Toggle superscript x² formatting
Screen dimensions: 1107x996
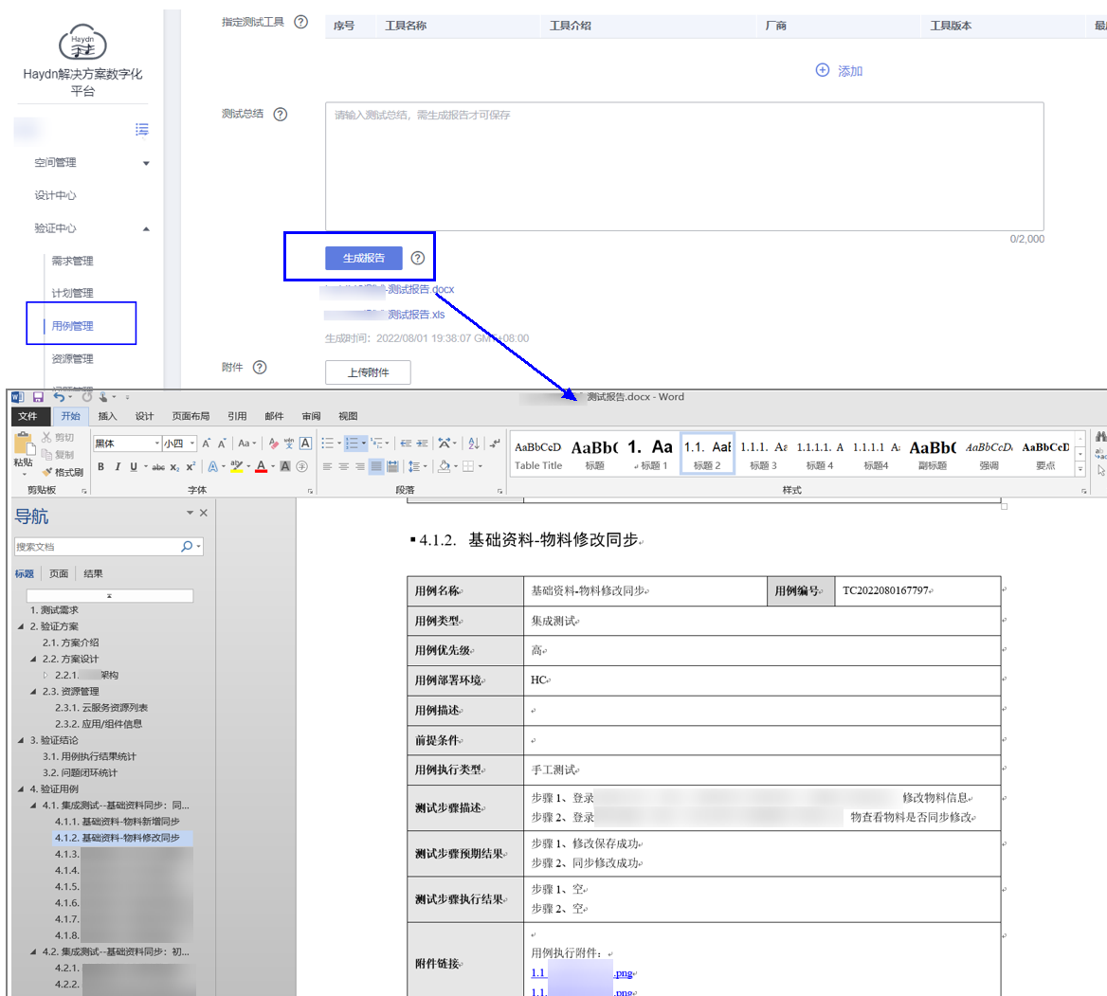click(x=191, y=466)
